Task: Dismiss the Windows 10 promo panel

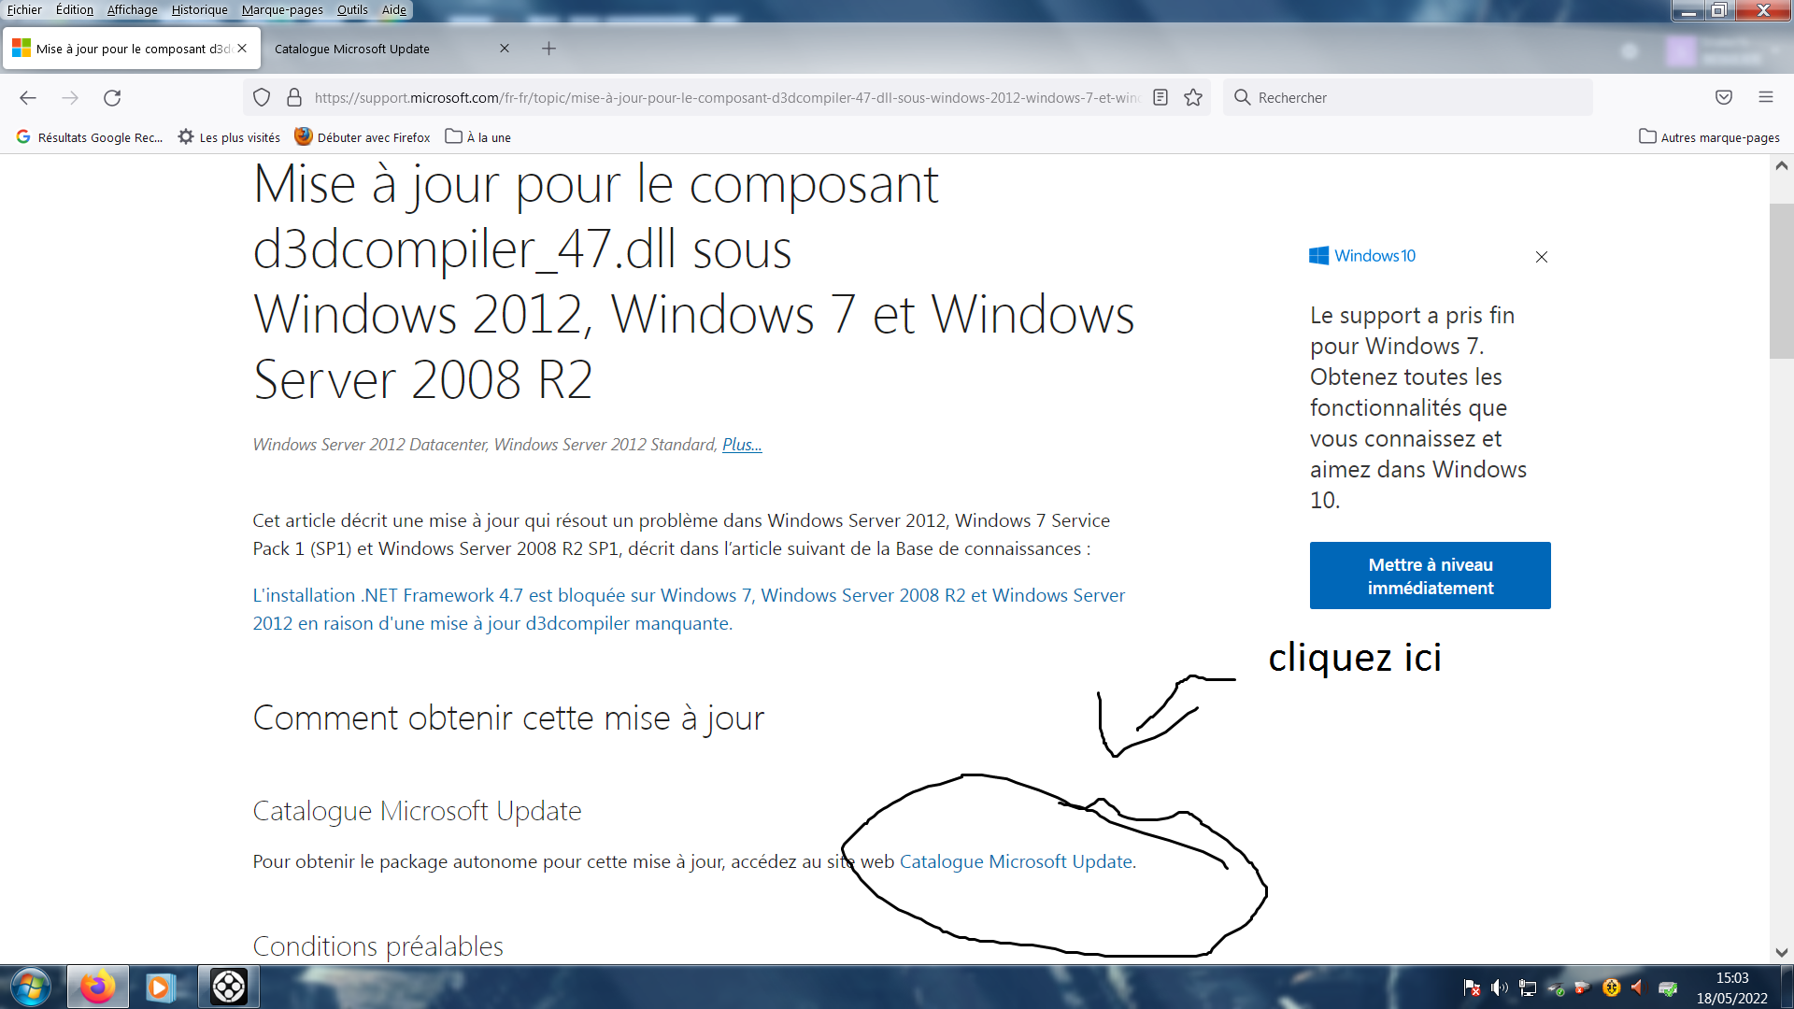Action: 1542,257
